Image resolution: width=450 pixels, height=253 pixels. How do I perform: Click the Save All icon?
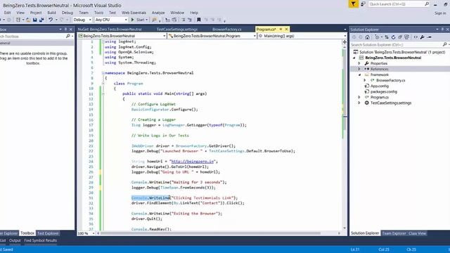click(x=41, y=20)
